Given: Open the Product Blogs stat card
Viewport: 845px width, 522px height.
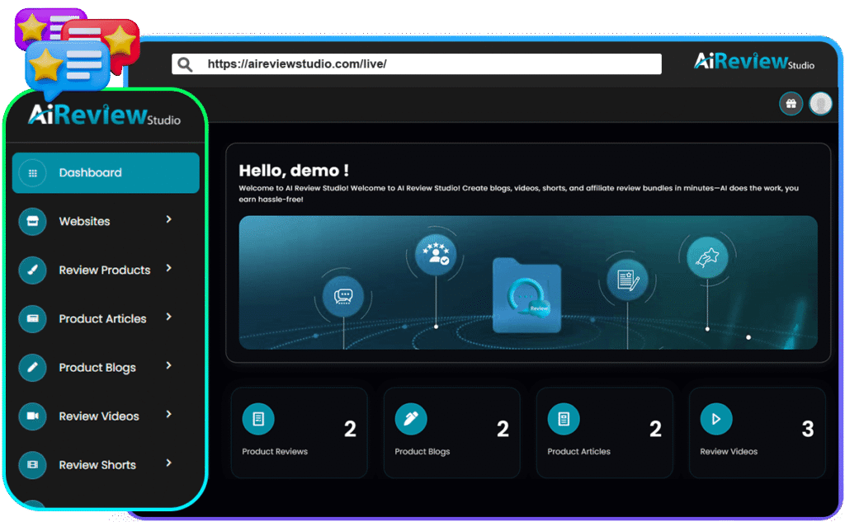Looking at the screenshot, I should (451, 433).
